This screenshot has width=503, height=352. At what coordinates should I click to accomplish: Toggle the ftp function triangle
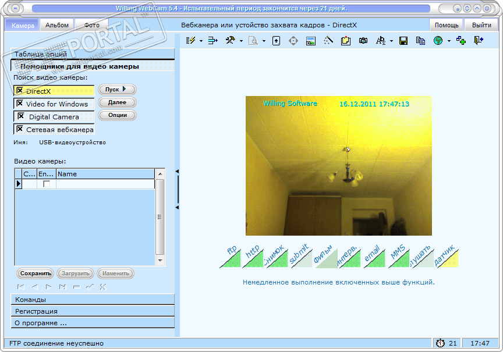click(232, 259)
